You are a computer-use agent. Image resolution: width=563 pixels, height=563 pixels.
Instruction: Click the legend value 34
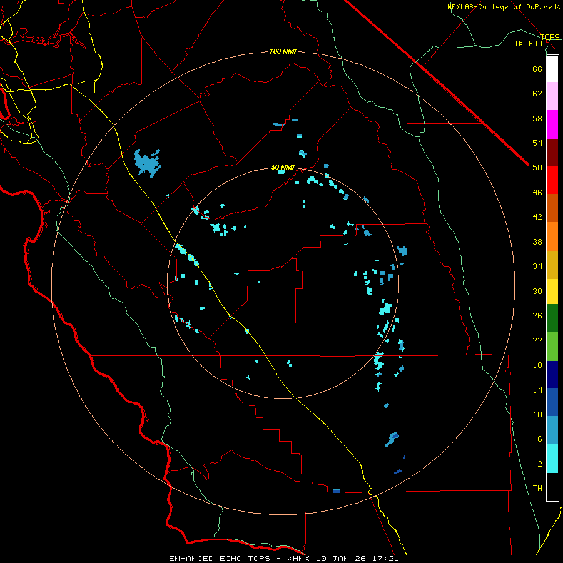point(537,266)
